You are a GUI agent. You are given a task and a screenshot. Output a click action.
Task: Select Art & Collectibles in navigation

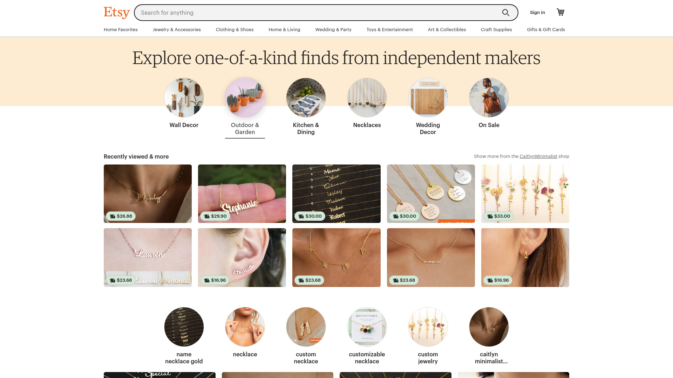click(x=447, y=30)
